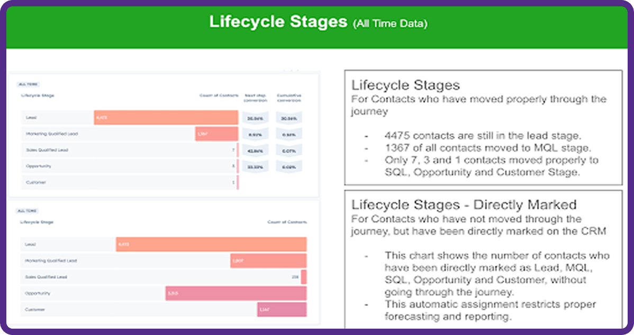Click the Lead cumulative conversion percentage badge
Screen dimensions: 634x335
coord(289,118)
